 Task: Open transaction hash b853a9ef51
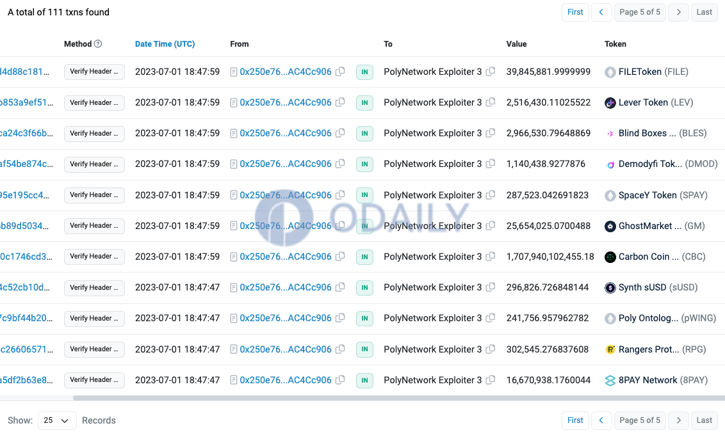(26, 102)
